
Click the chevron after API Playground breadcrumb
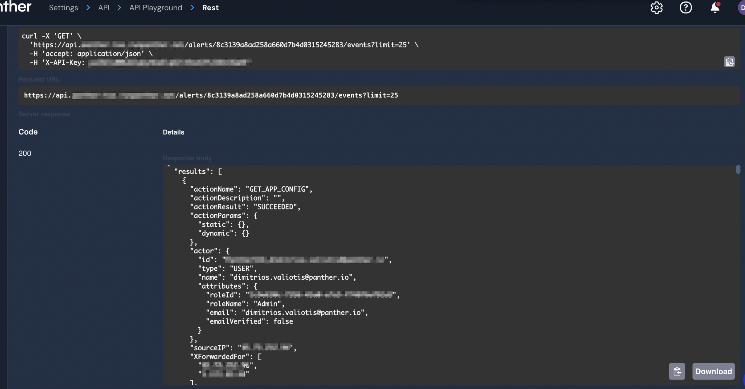(192, 8)
